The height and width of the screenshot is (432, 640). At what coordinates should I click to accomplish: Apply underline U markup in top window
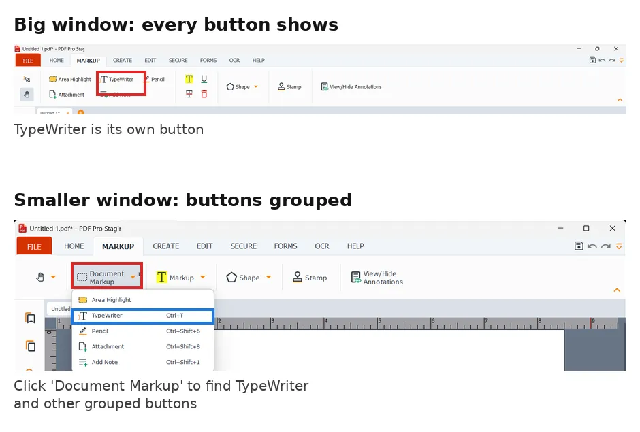click(204, 79)
